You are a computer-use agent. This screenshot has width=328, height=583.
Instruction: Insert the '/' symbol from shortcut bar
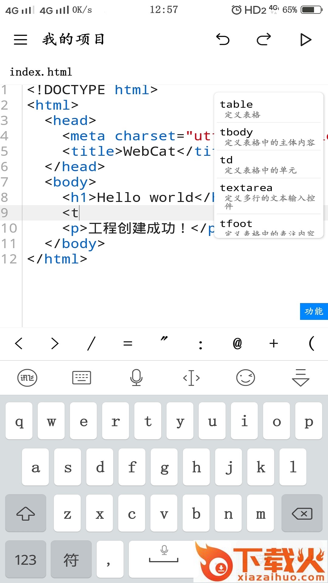tap(91, 343)
